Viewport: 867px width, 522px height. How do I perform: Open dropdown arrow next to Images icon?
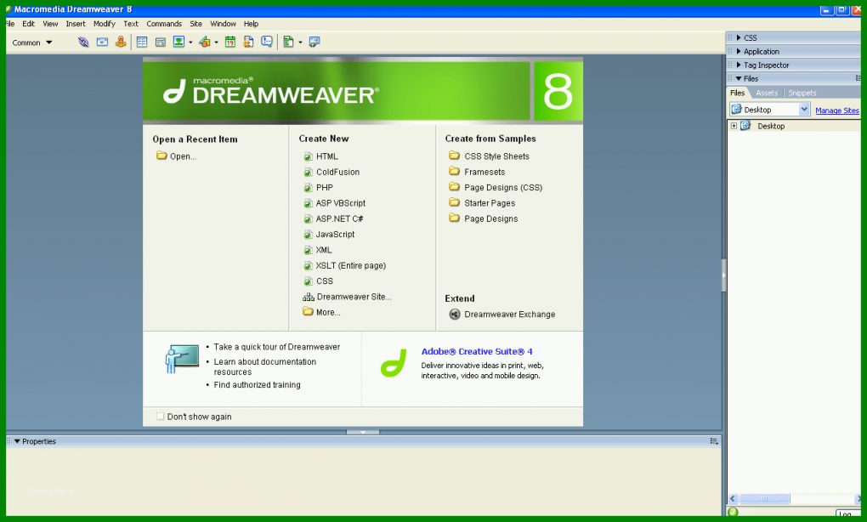tap(190, 43)
